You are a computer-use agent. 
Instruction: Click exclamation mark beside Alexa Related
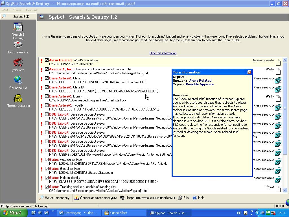[x=42, y=61]
